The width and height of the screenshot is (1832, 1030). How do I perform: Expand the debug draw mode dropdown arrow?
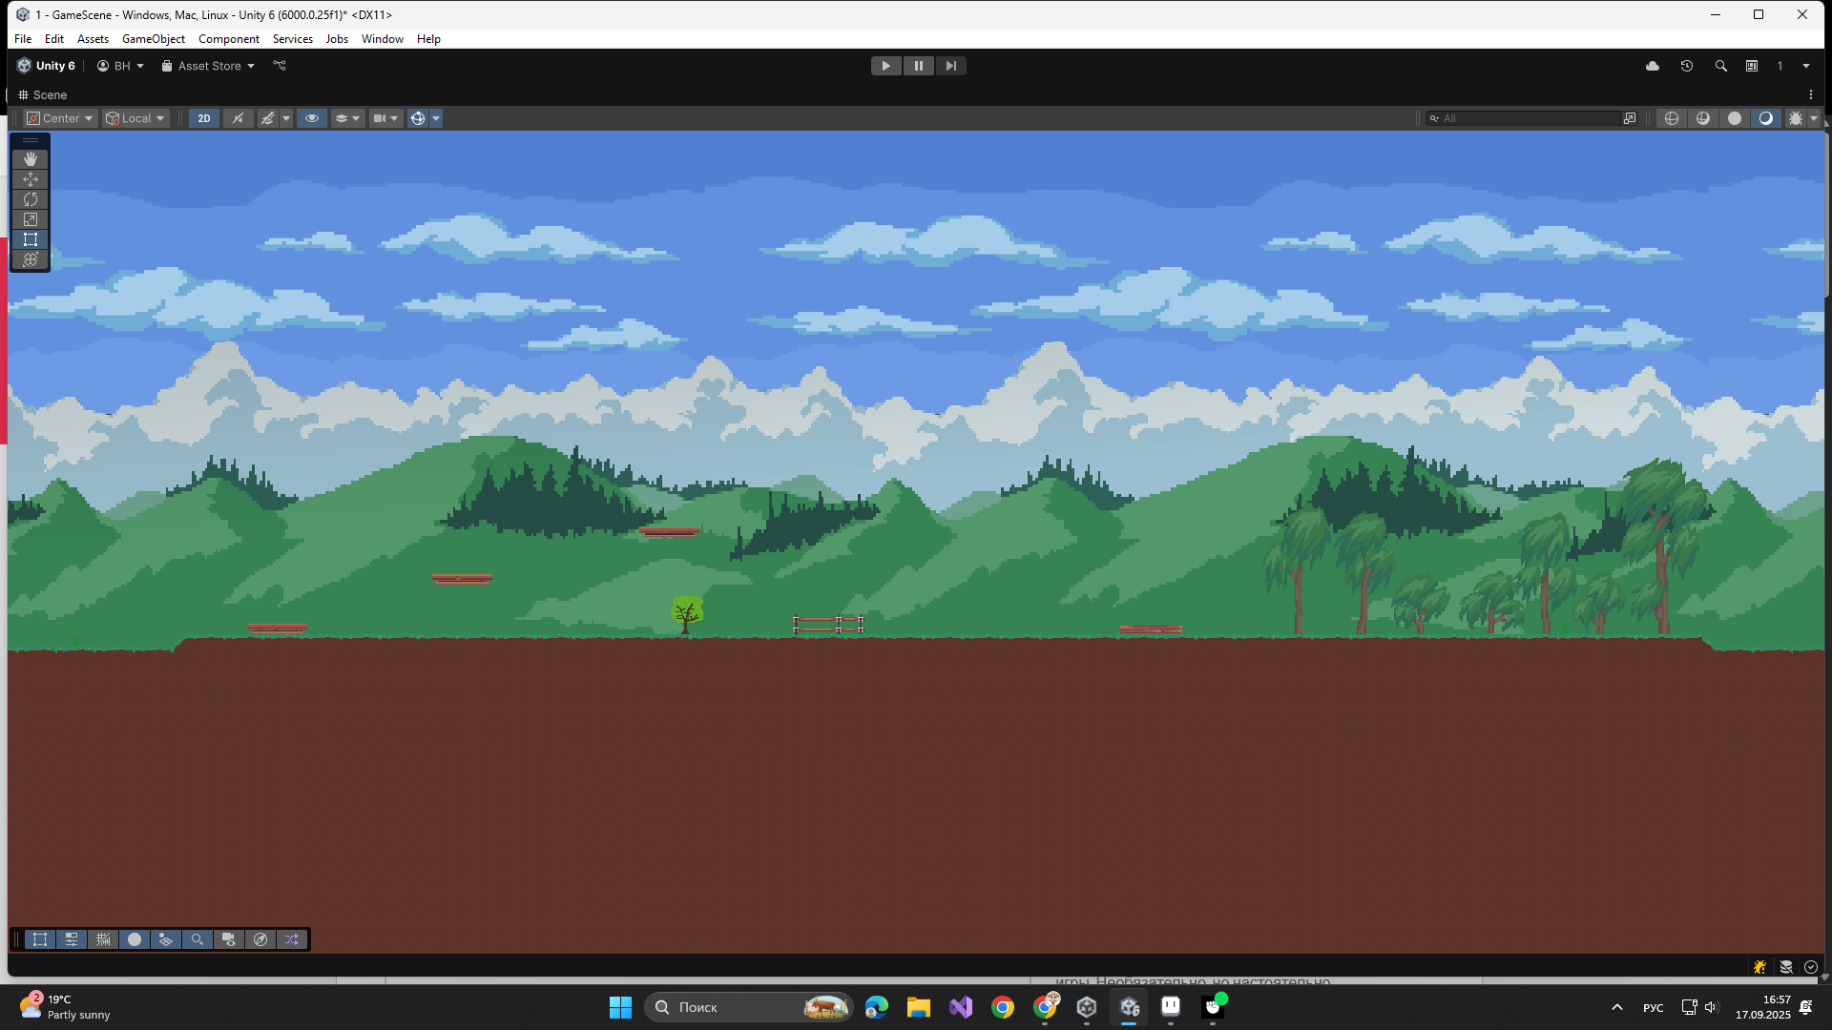pos(1814,118)
